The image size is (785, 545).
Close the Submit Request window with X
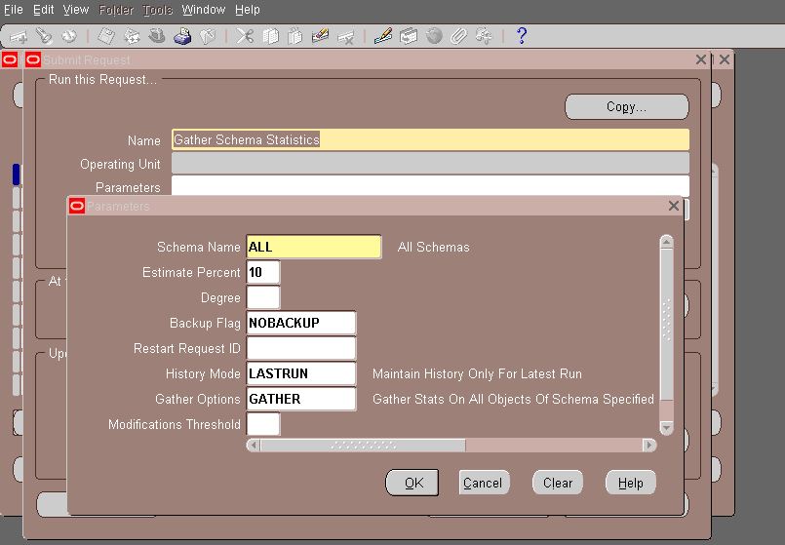click(x=701, y=59)
